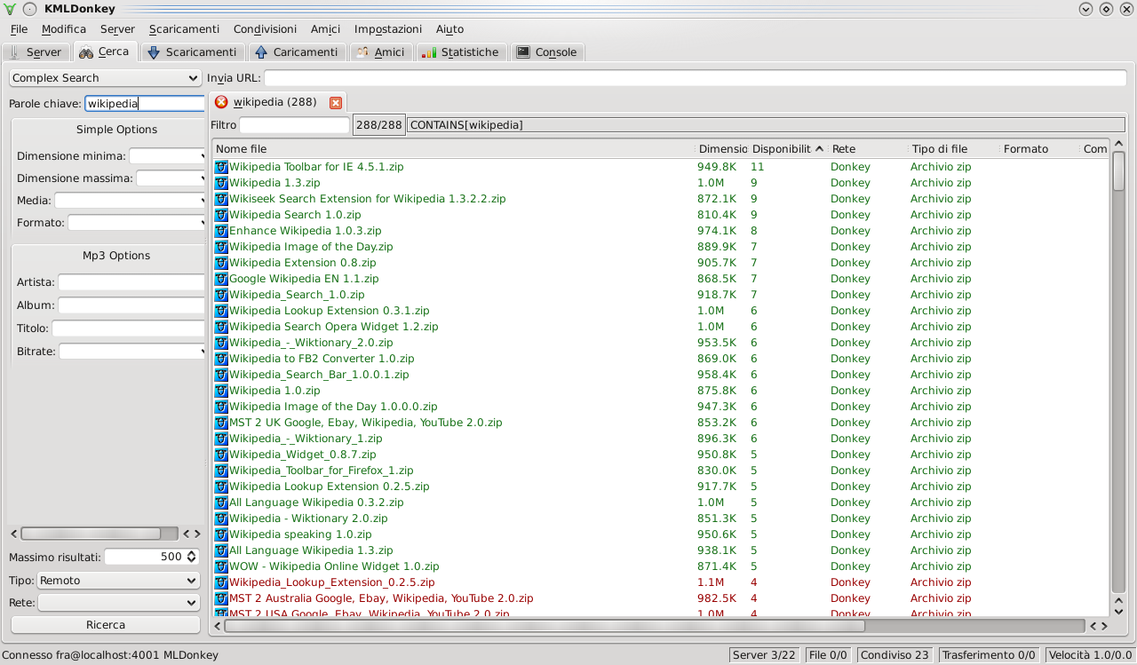Focus the Invia URL input field
Viewport: 1137px width, 665px height.
[x=696, y=78]
